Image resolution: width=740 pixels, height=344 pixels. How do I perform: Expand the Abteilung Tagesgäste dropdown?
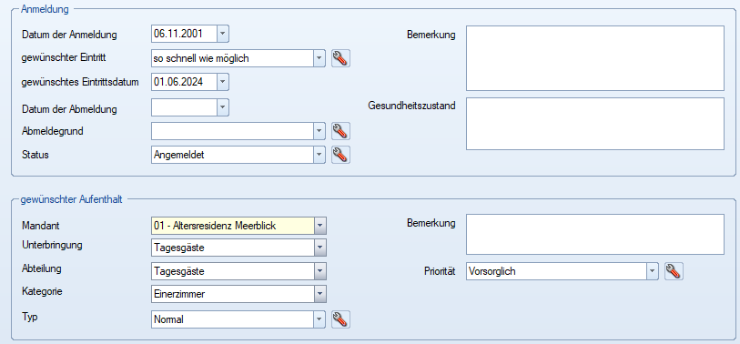(x=320, y=271)
